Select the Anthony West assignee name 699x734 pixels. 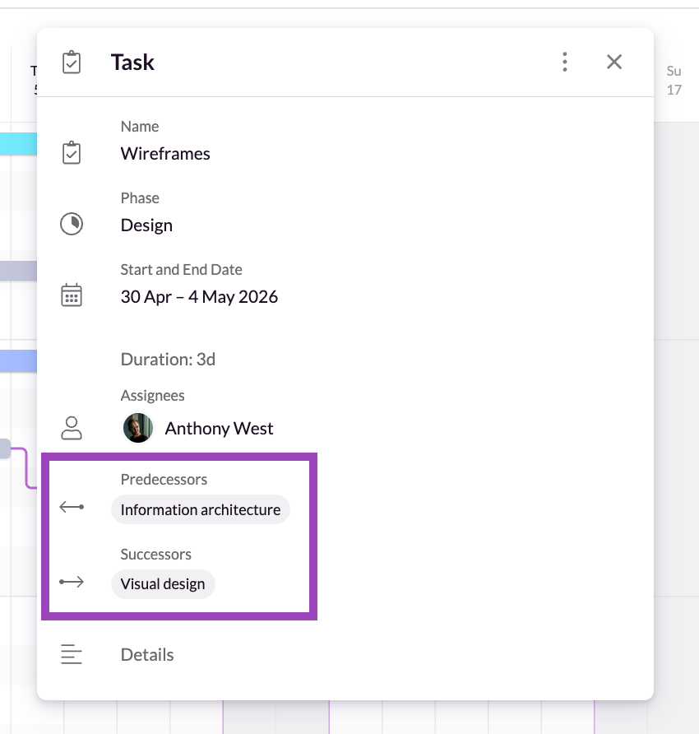(x=219, y=429)
